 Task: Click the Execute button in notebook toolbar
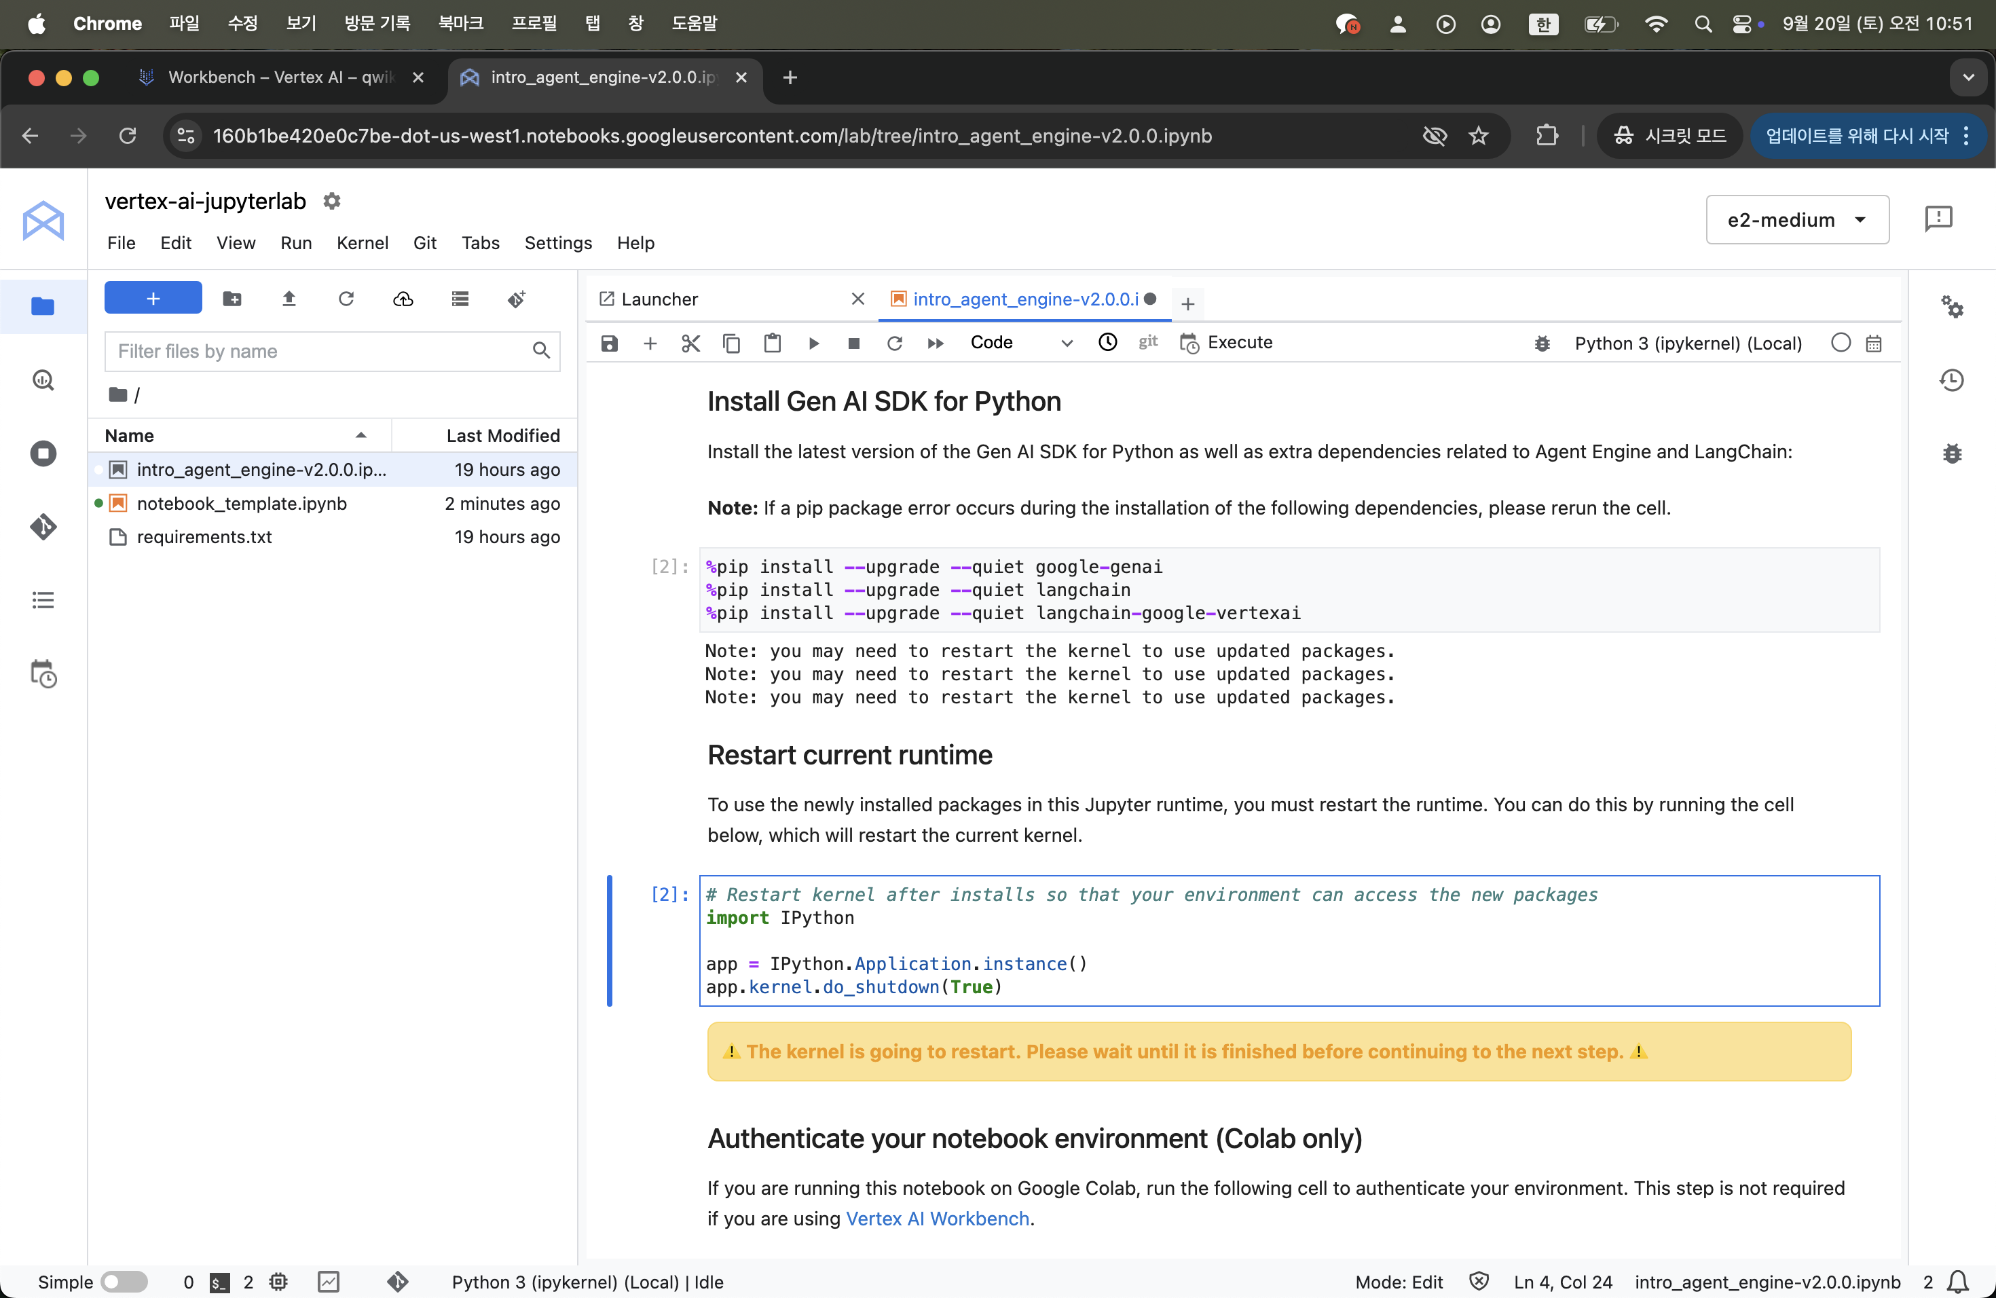1226,343
